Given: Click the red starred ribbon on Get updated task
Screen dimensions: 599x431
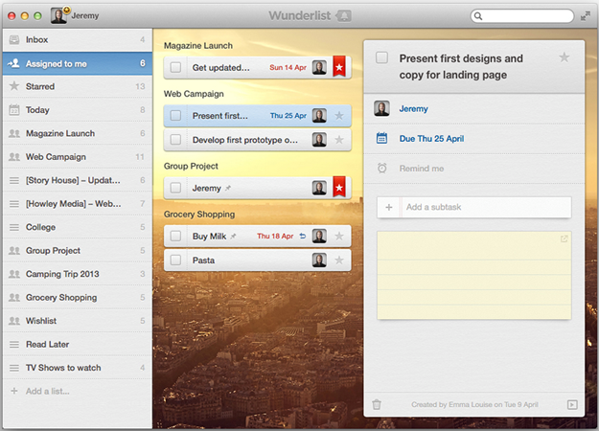Looking at the screenshot, I should (x=338, y=67).
